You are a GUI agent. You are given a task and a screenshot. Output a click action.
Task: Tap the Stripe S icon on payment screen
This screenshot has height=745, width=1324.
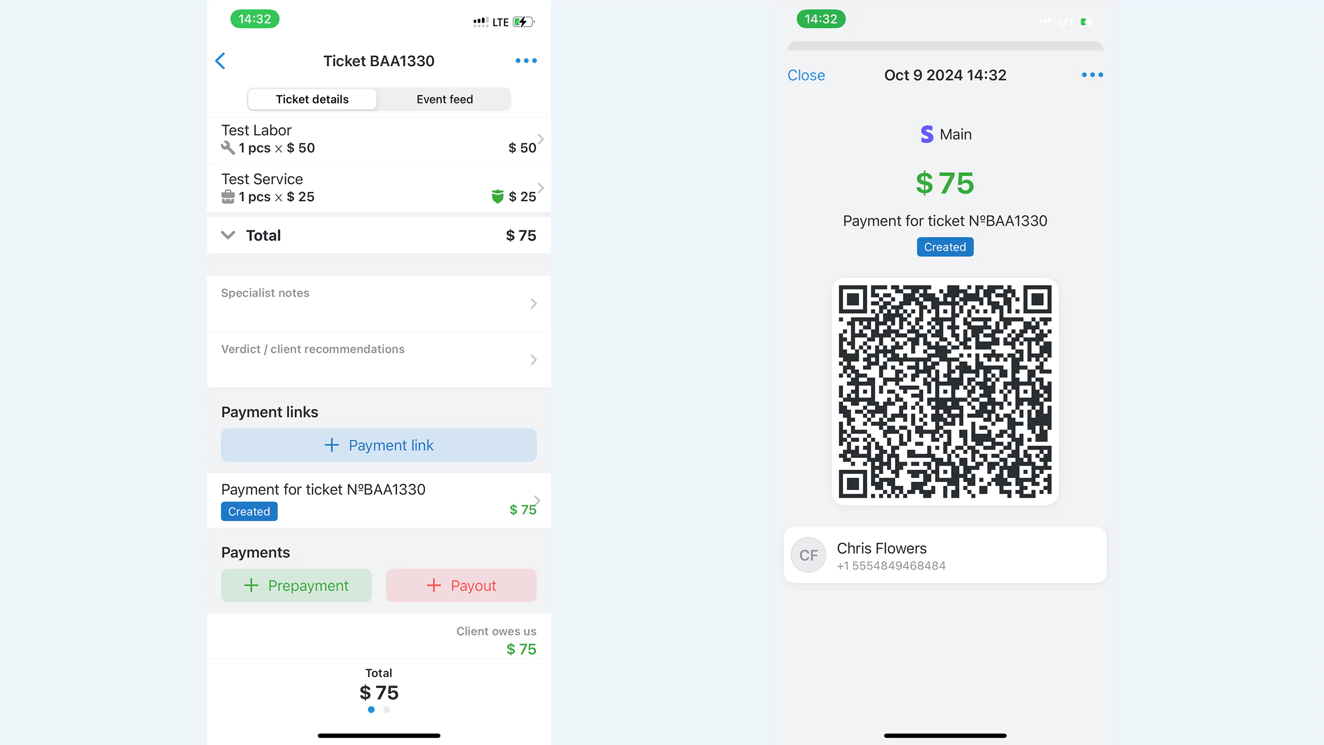pyautogui.click(x=927, y=133)
